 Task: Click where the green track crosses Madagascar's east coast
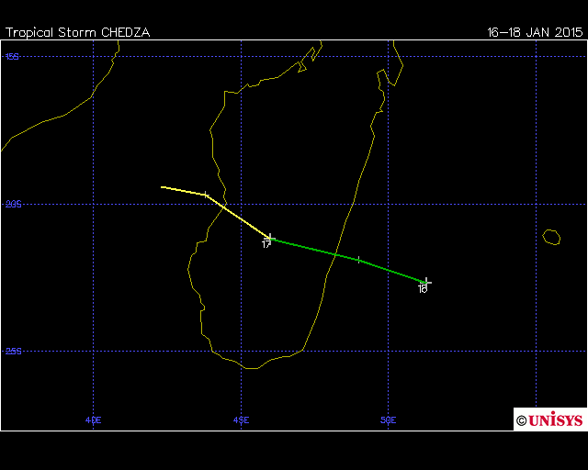click(x=334, y=254)
